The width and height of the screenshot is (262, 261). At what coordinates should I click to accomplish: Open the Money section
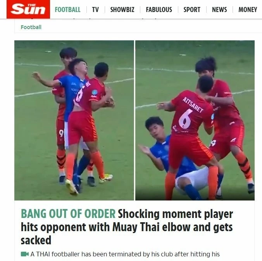248,10
